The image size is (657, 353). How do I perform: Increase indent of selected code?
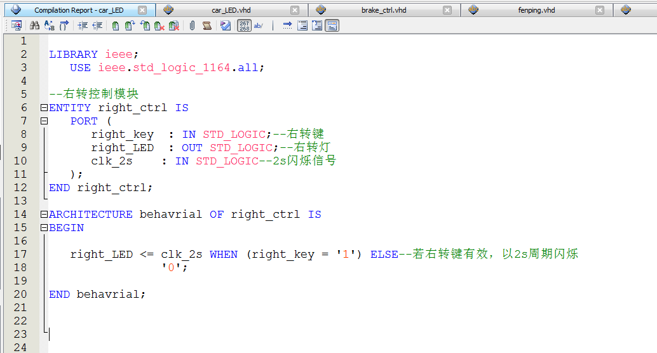[x=83, y=26]
